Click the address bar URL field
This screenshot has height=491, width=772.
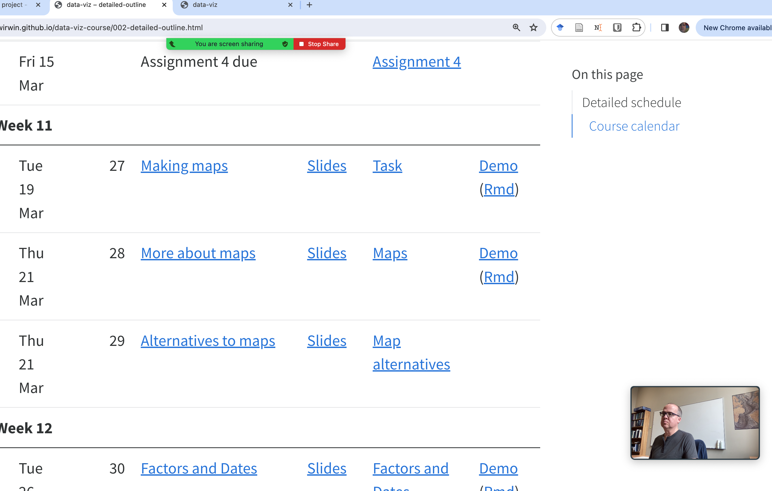(x=224, y=28)
